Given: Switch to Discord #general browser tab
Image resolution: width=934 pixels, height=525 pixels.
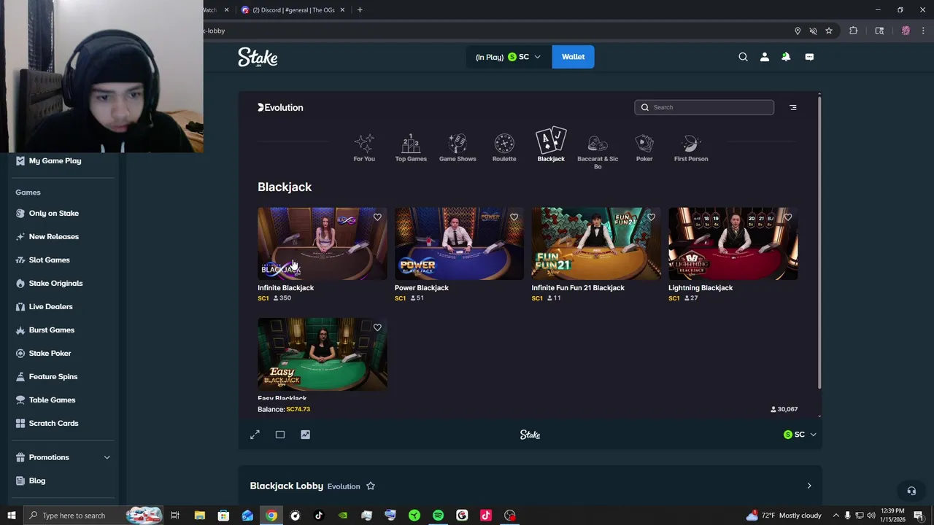Looking at the screenshot, I should tap(293, 10).
